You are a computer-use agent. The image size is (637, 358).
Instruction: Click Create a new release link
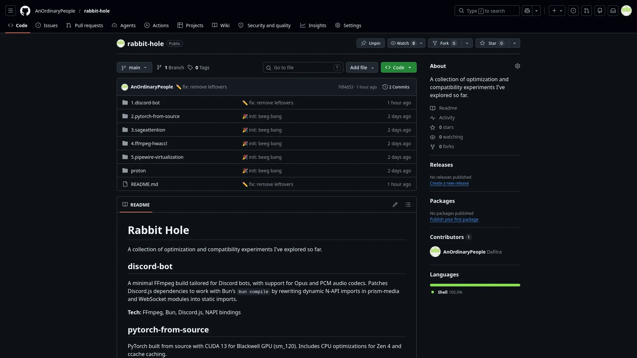(x=449, y=183)
